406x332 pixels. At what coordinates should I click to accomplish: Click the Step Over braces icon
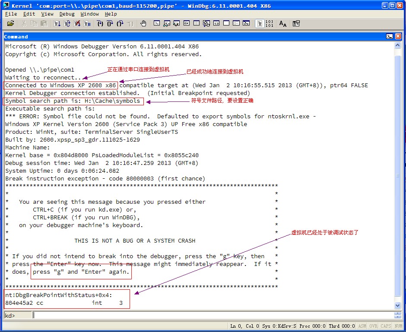(x=110, y=24)
